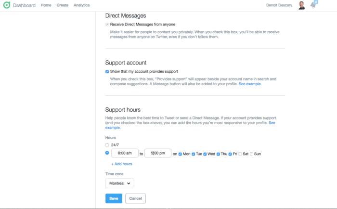Uncheck the Mon day checkbox
Screen dimensions: 337x209
pos(181,154)
